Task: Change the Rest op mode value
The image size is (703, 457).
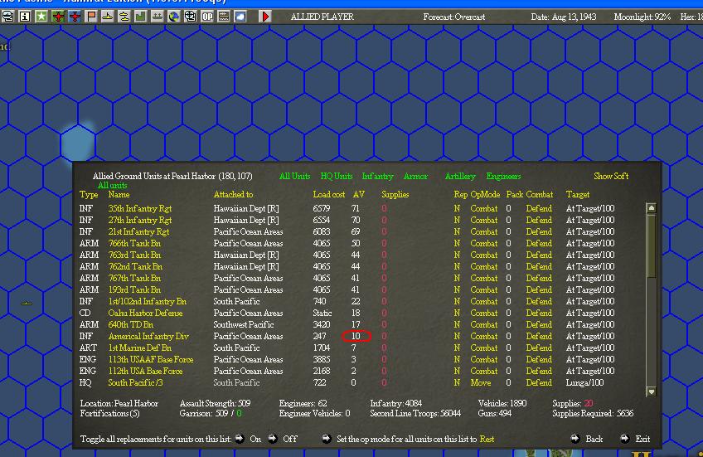Action: point(487,439)
